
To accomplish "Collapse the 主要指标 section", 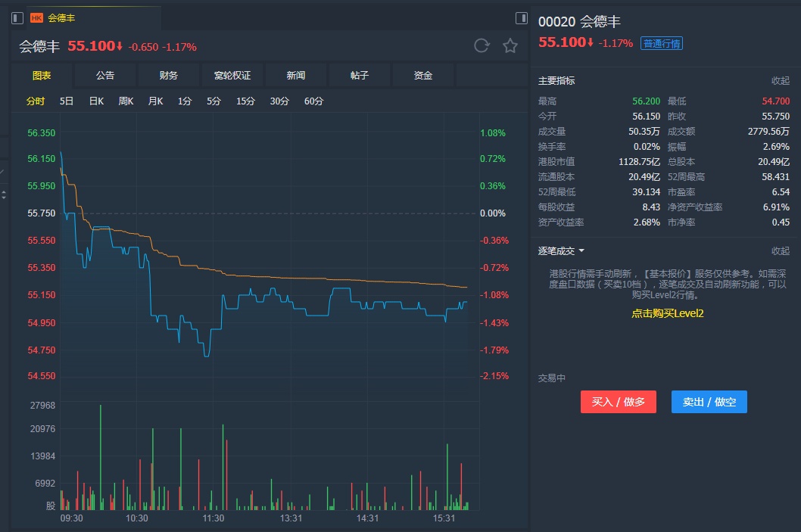I will 780,80.
